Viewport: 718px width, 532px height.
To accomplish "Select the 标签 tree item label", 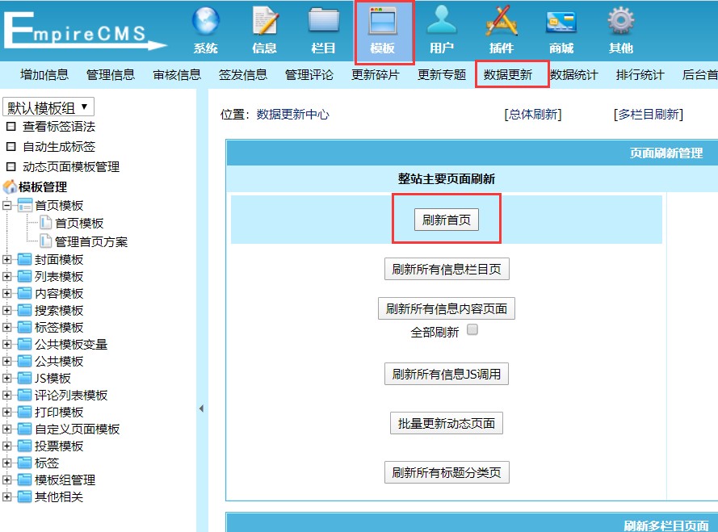I will coord(47,463).
